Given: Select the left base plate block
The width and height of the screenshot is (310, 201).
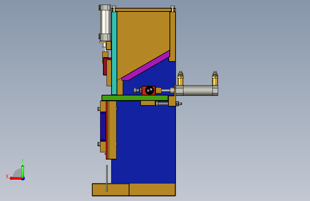Looking at the screenshot, I should (x=110, y=190).
